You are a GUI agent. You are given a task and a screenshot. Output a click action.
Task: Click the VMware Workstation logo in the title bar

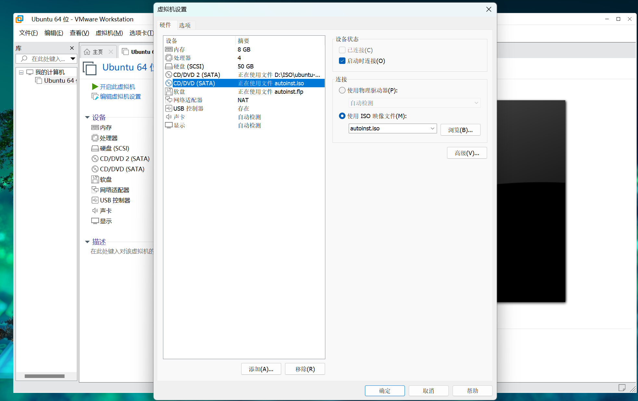(x=20, y=19)
